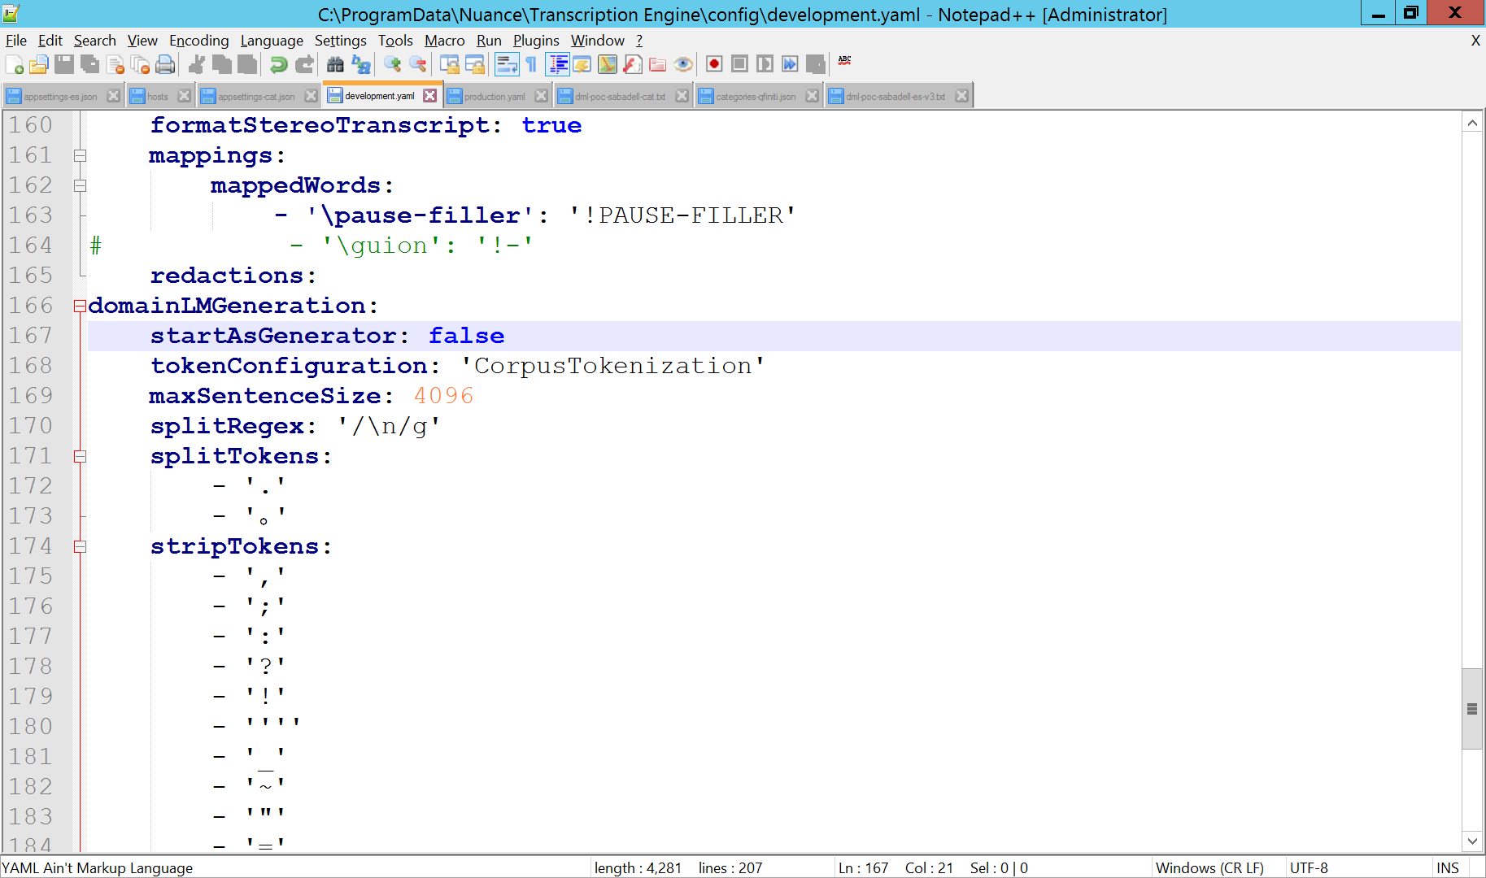Click the vertical scrollbar down arrow
This screenshot has width=1486, height=878.
[1472, 841]
